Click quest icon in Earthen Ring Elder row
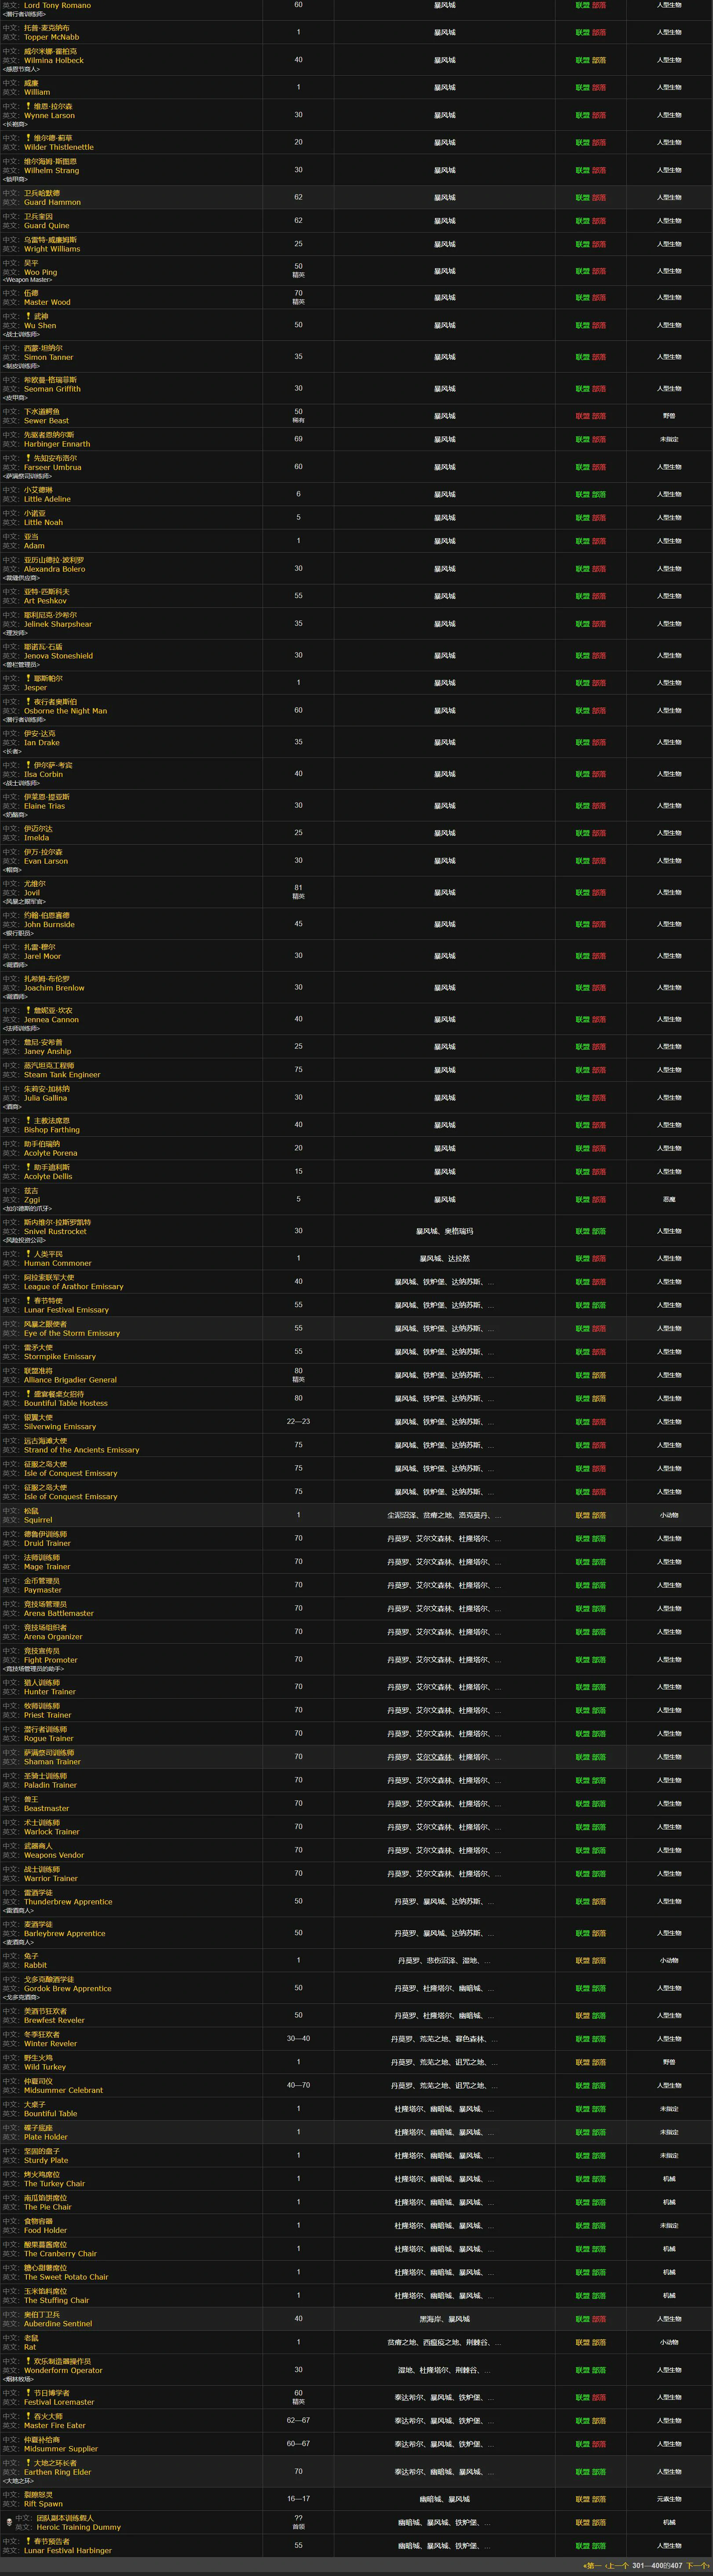Viewport: 713px width, 2576px height. [28, 2463]
